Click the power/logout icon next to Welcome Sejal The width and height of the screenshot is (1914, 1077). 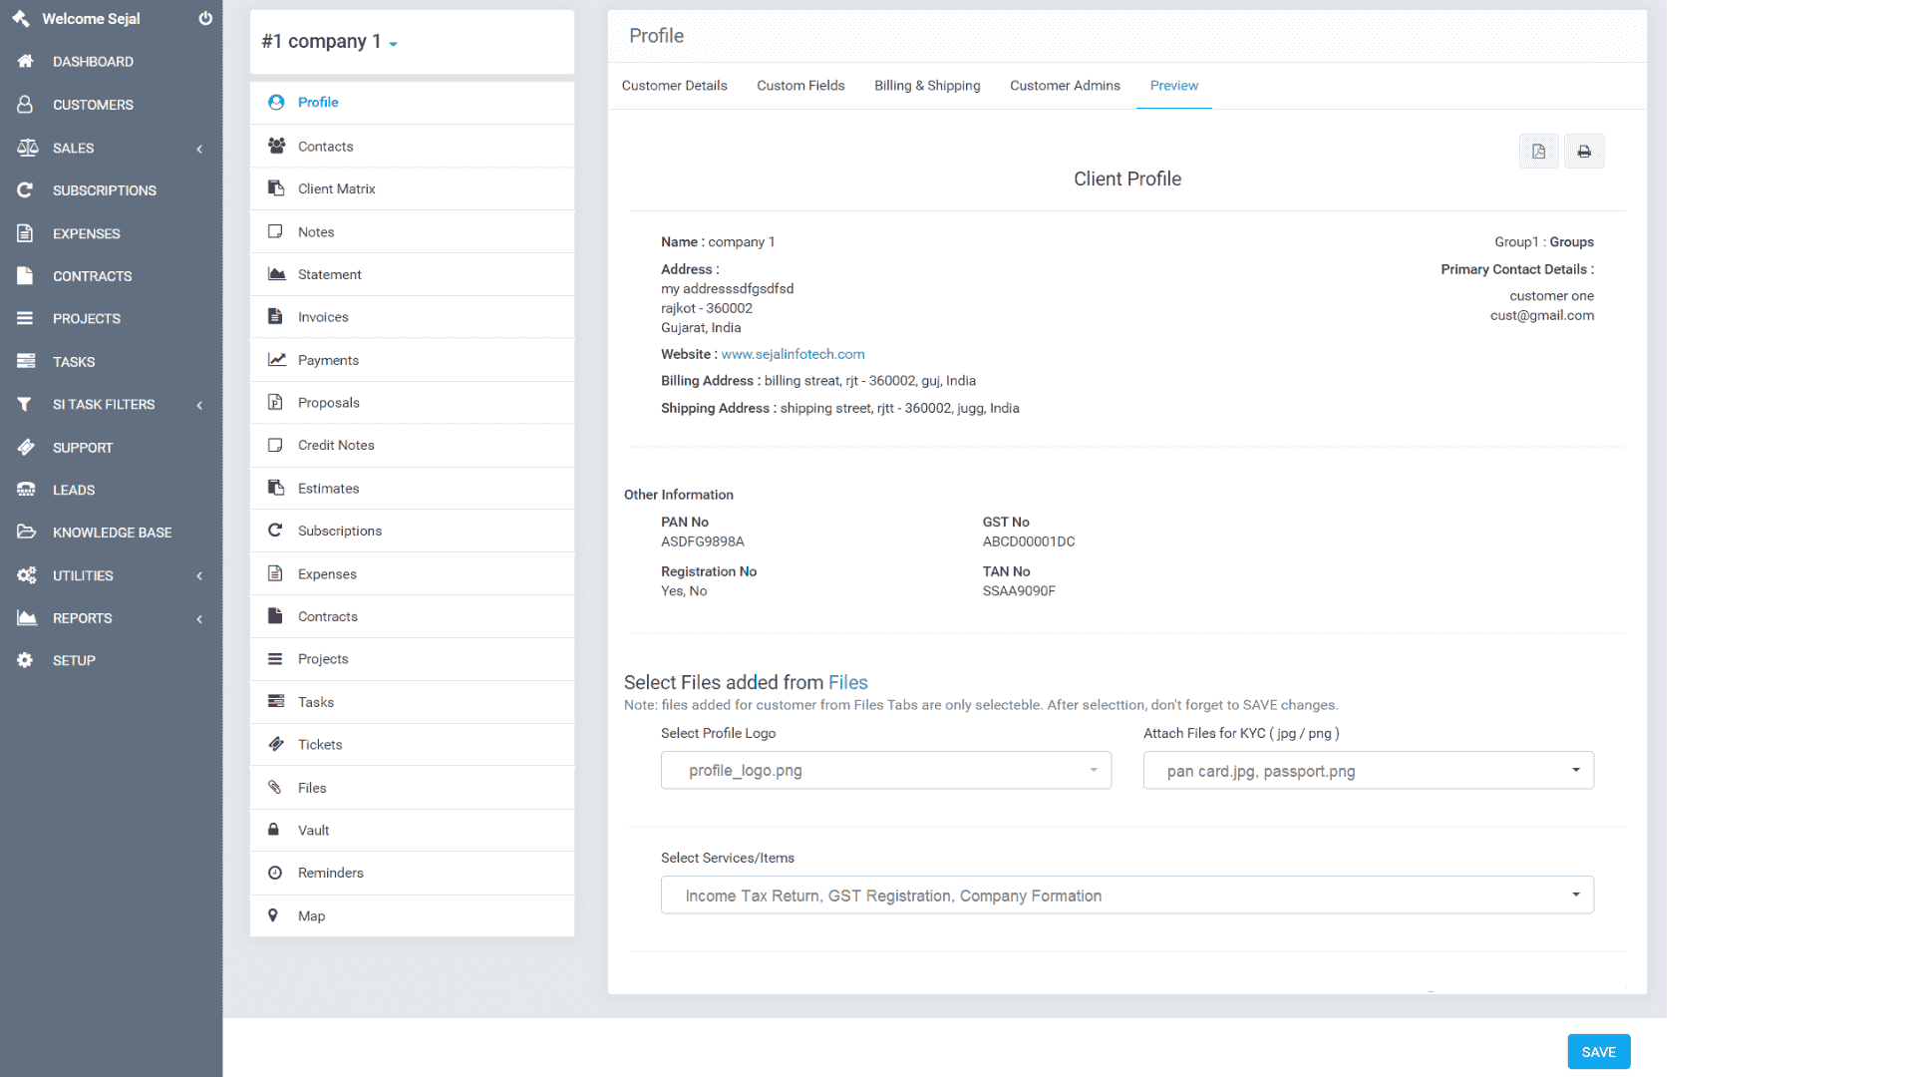click(x=204, y=17)
